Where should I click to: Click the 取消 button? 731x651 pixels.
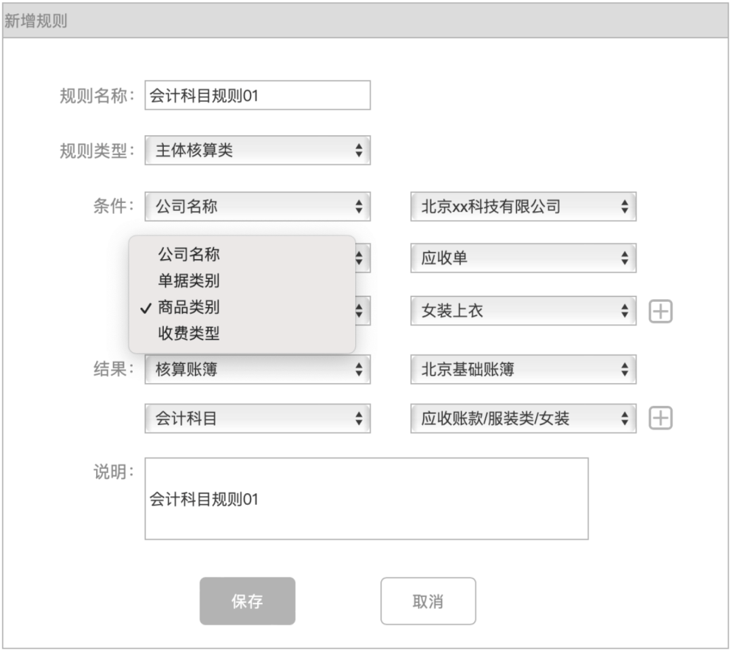428,601
